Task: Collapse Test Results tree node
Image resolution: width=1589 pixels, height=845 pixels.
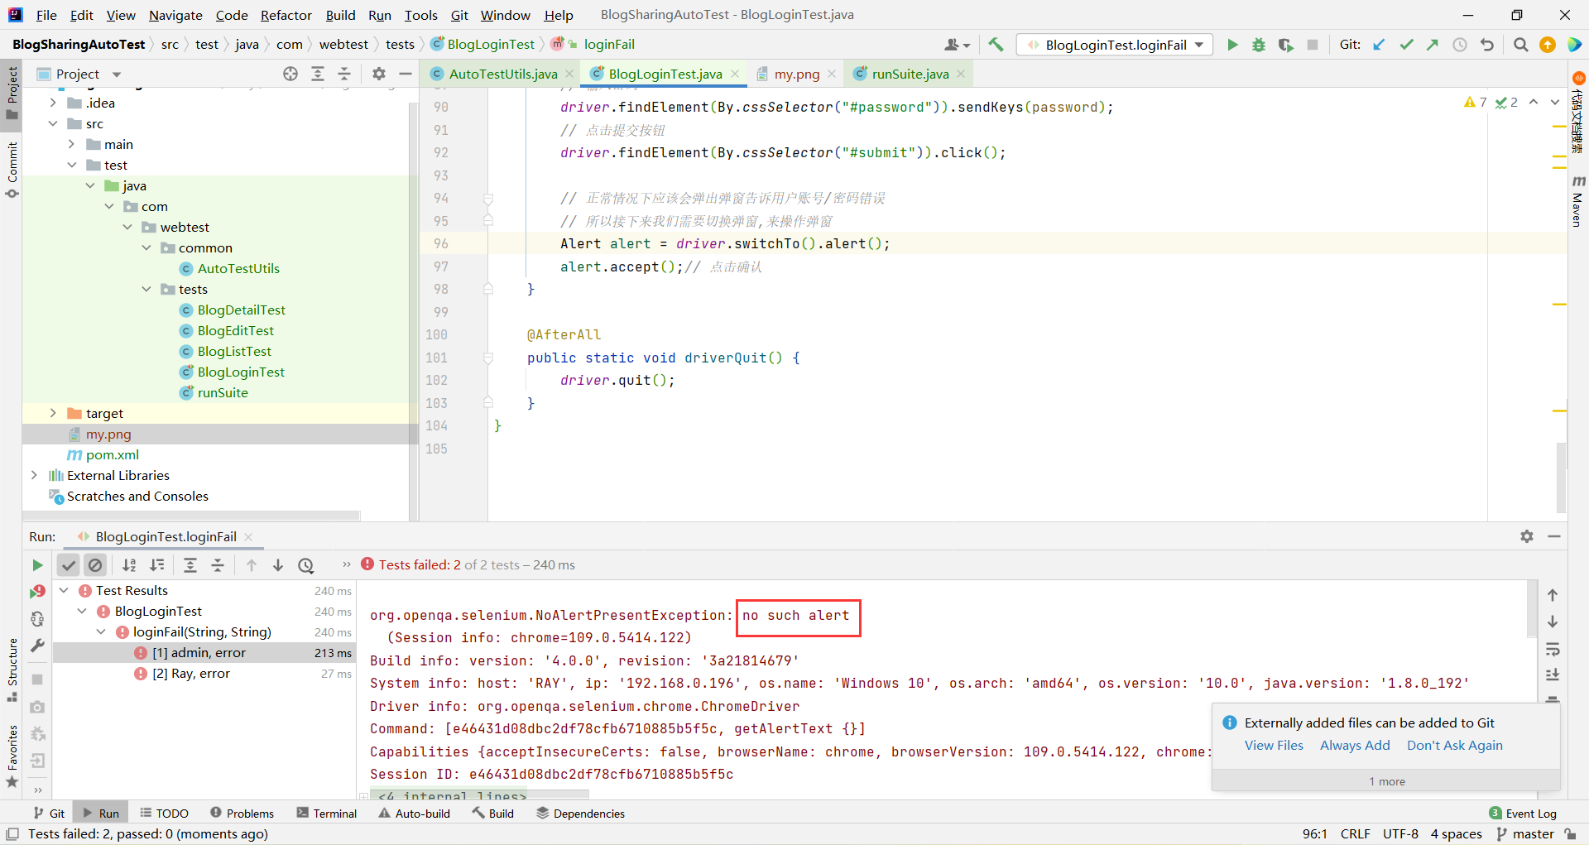Action: [64, 590]
